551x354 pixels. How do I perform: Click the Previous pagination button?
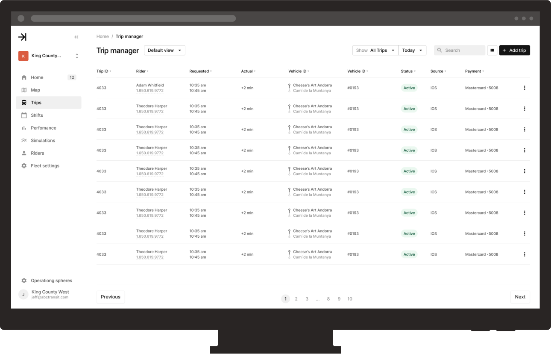110,297
